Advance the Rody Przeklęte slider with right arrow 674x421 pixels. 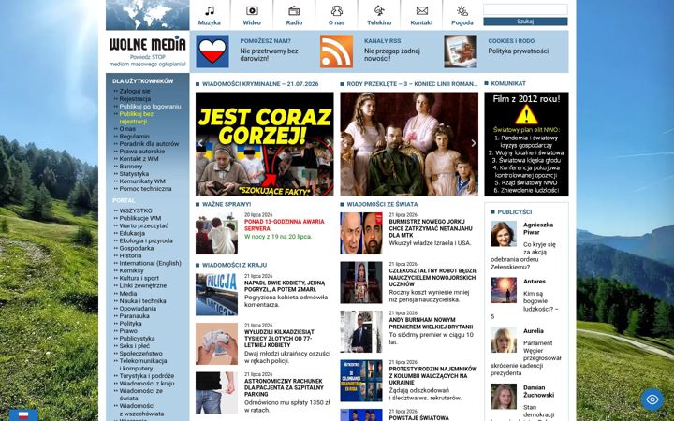point(474,143)
